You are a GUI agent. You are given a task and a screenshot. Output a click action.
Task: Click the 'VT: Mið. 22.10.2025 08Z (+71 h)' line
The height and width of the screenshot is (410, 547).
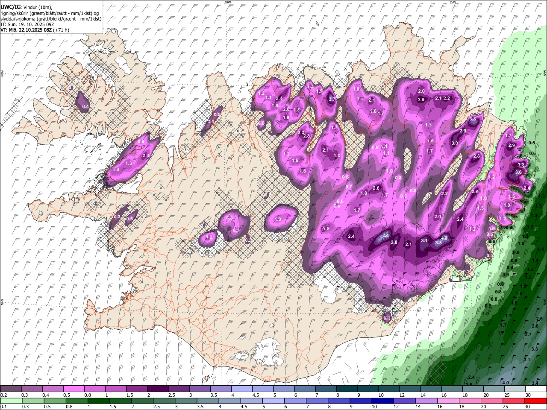35,30
